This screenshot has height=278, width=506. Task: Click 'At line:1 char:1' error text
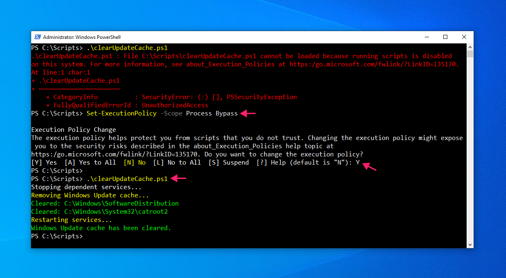tap(61, 72)
